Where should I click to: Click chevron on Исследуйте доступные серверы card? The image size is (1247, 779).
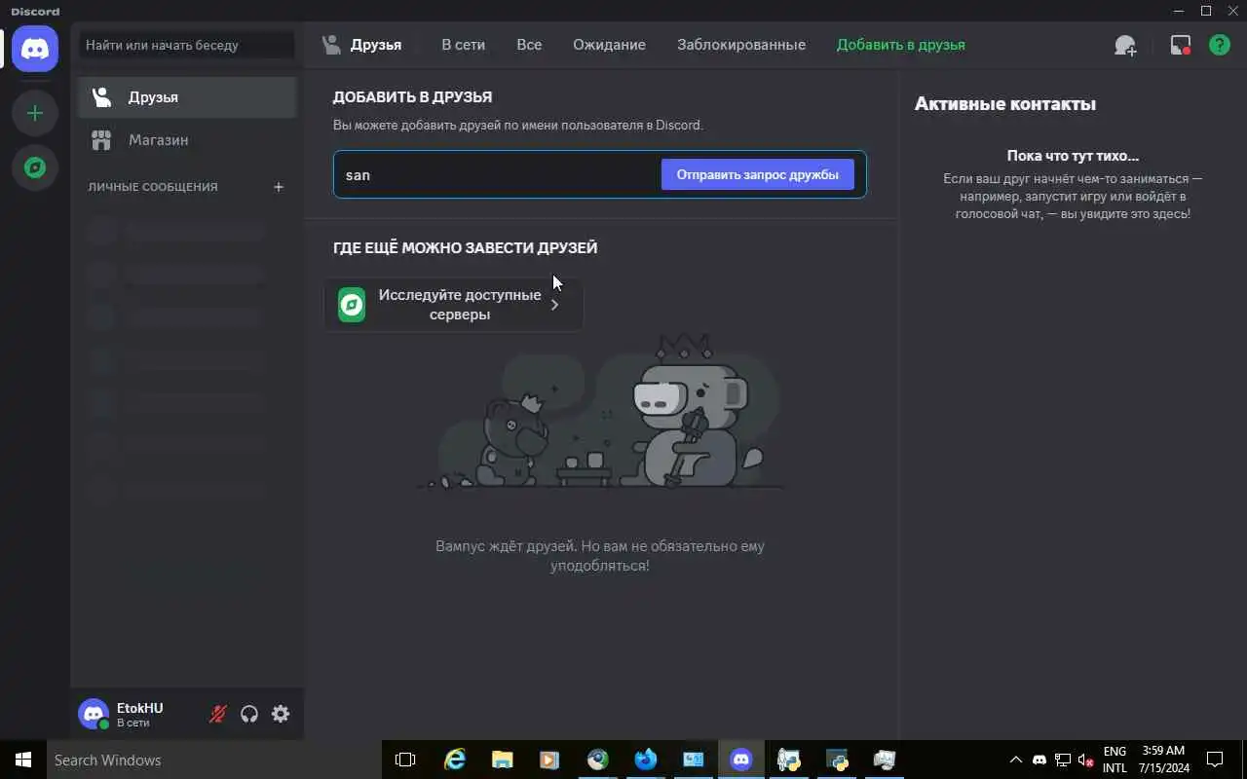point(555,305)
